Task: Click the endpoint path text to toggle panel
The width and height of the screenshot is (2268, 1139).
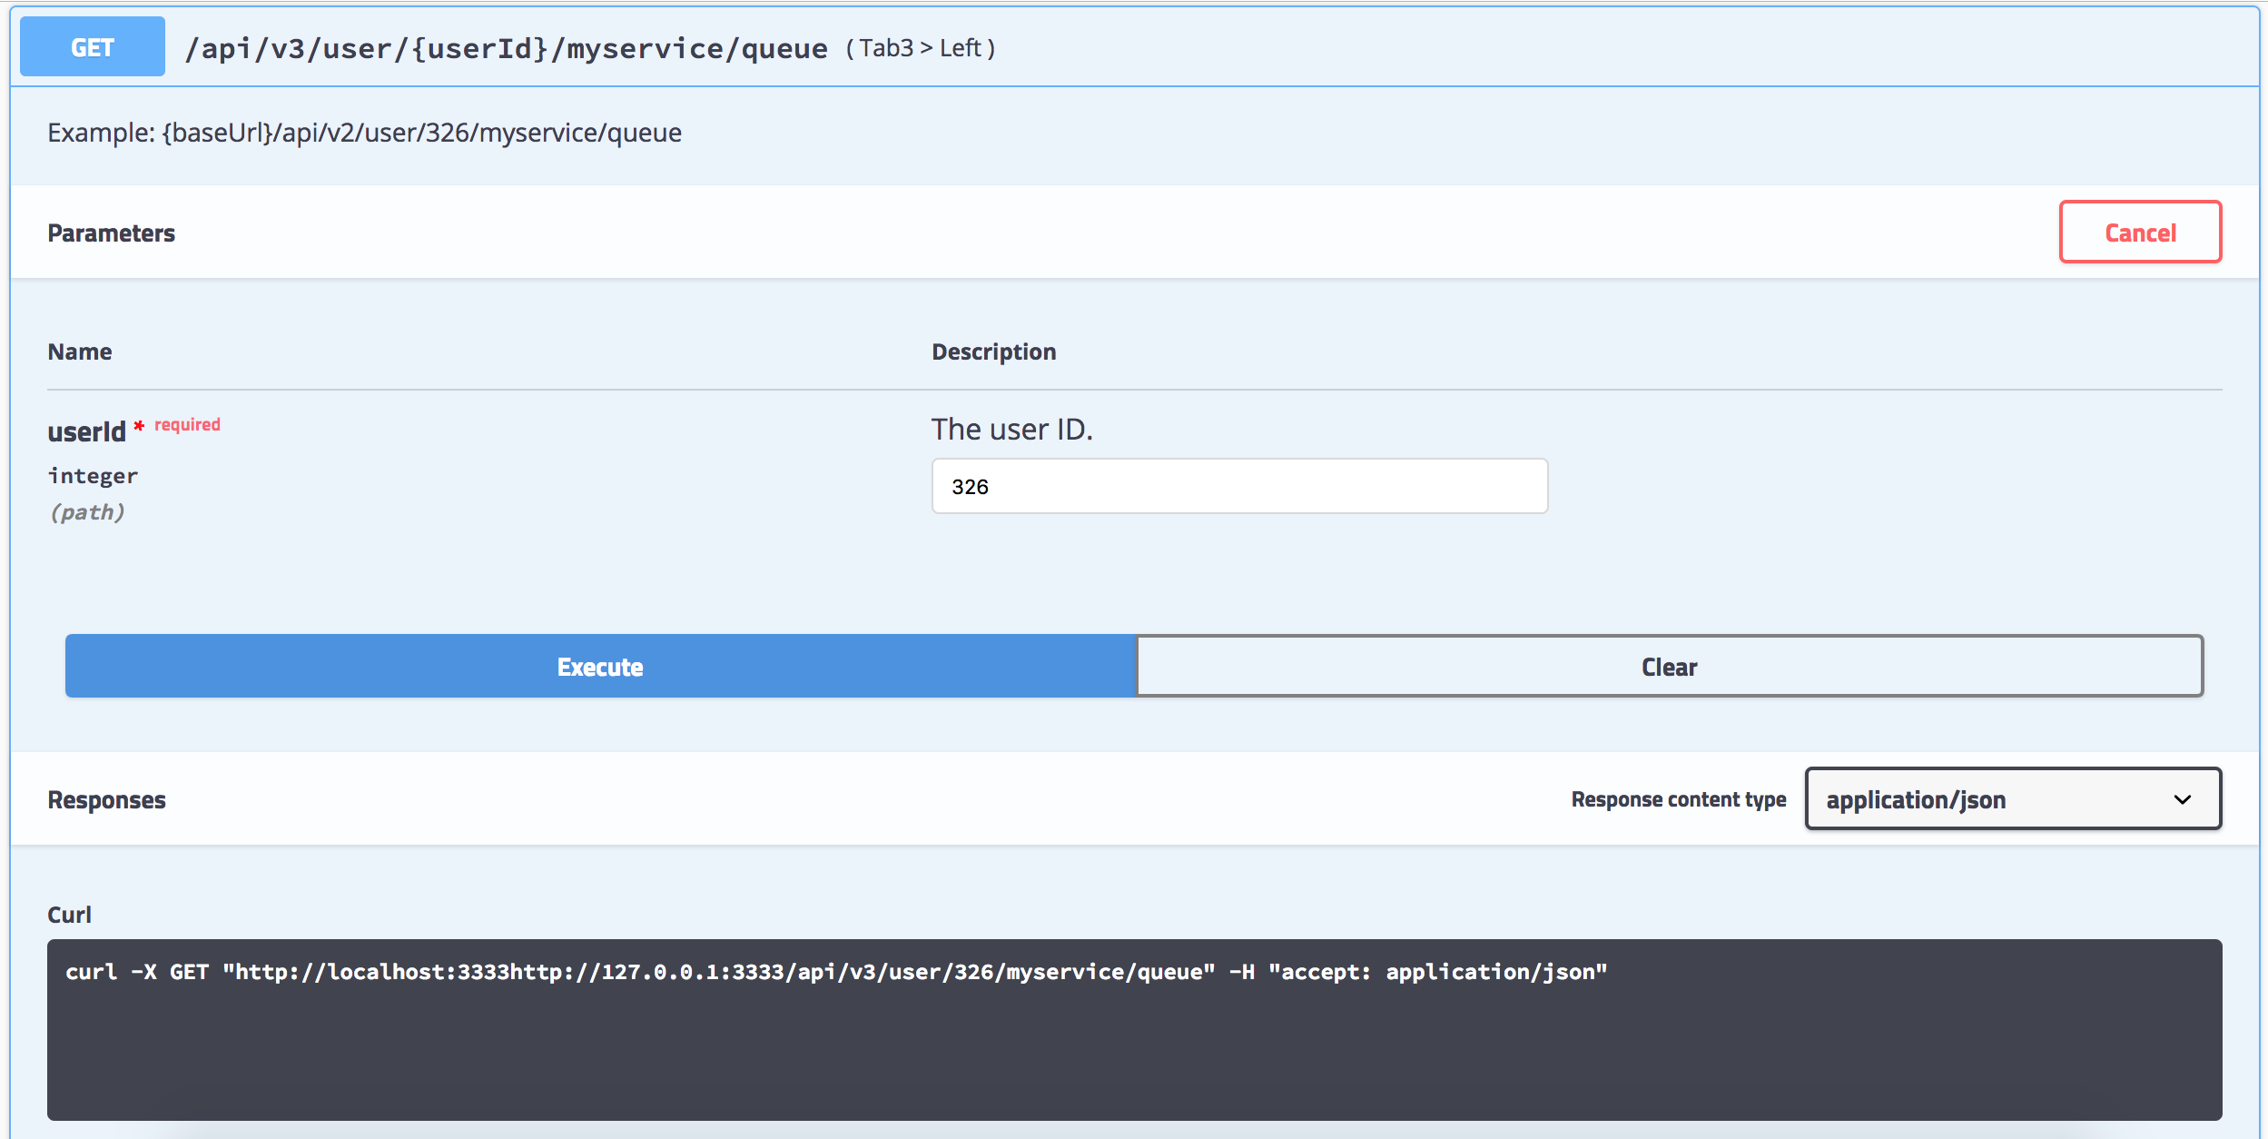Action: 506,45
